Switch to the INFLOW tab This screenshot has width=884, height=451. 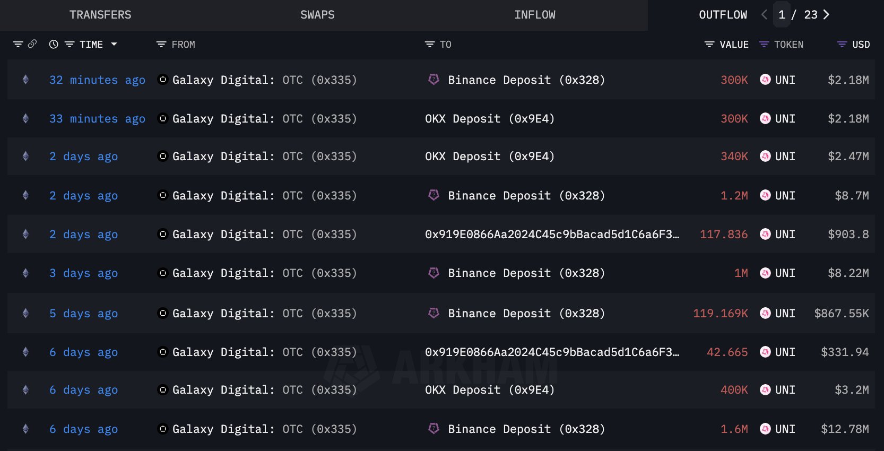[534, 15]
